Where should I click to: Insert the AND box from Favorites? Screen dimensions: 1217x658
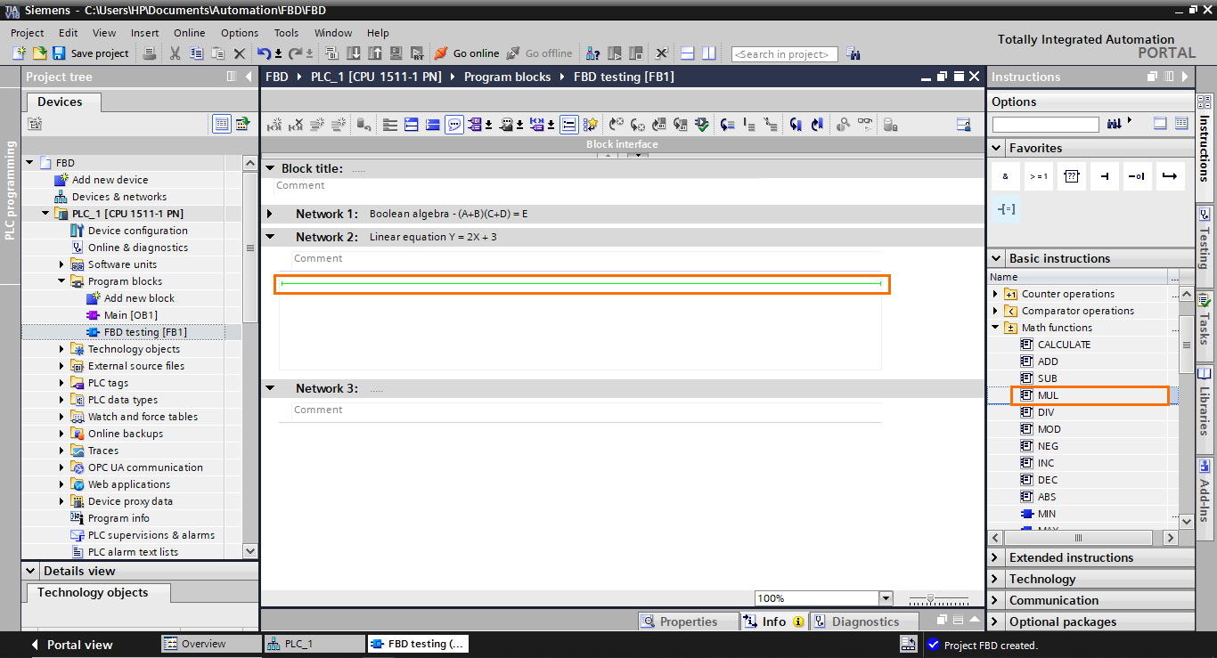click(1005, 175)
